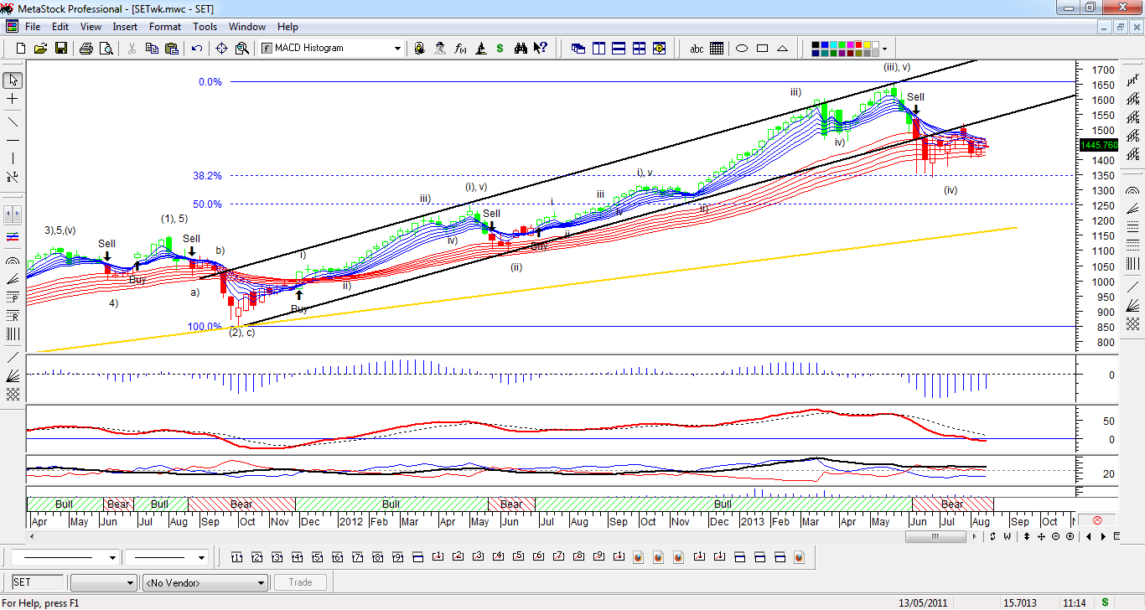Activate the crosshair choose-security icon
The height and width of the screenshot is (610, 1145).
click(x=222, y=49)
